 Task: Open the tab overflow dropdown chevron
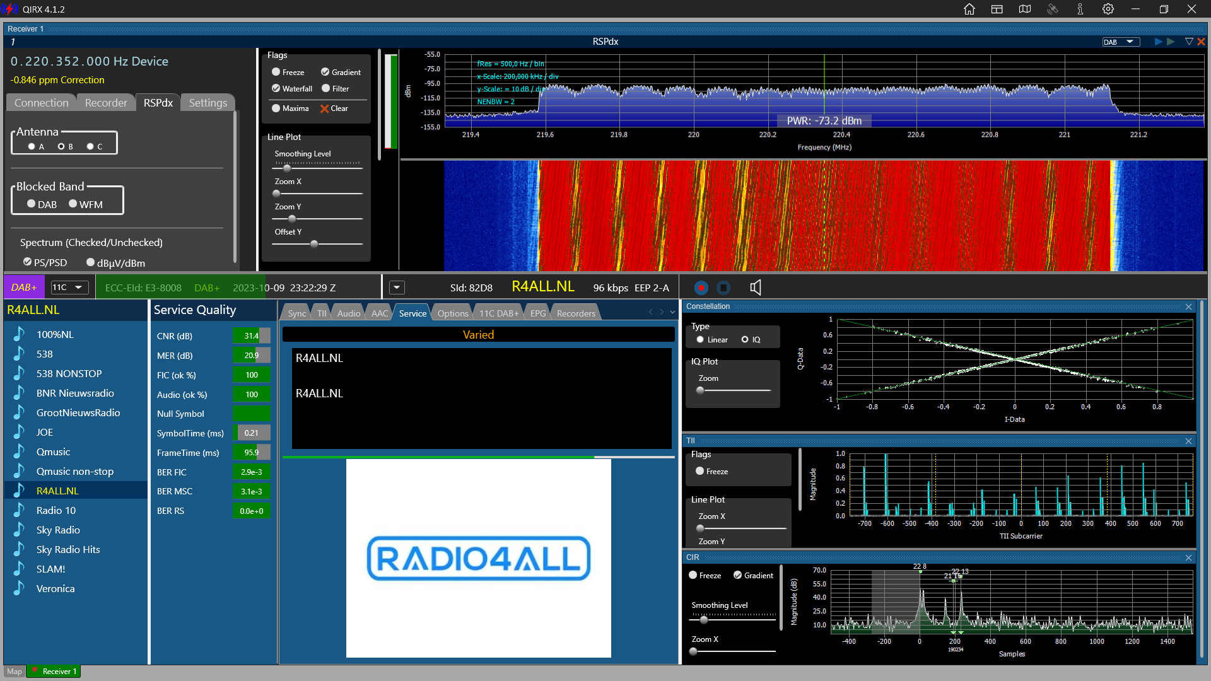[x=672, y=312]
